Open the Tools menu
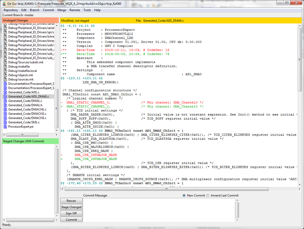 tap(87, 10)
